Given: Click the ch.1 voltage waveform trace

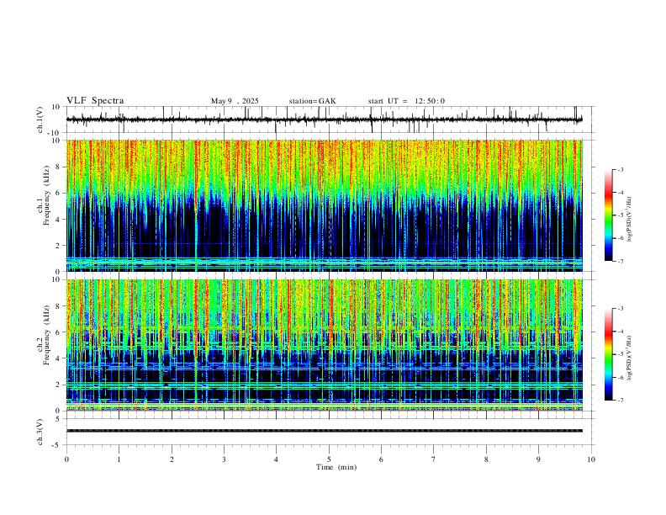Looking at the screenshot, I should (324, 119).
